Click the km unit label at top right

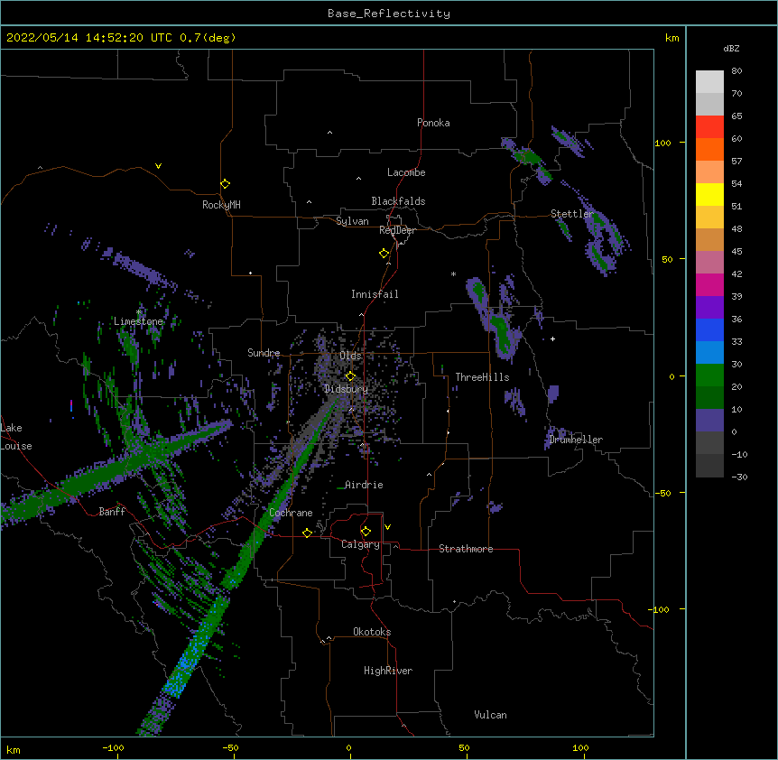tap(671, 38)
